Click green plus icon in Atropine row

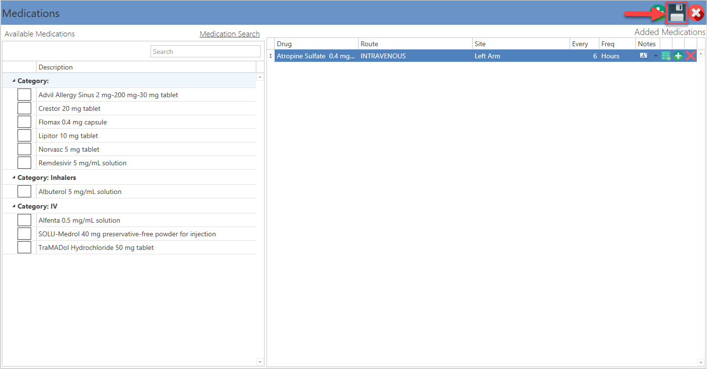click(678, 56)
